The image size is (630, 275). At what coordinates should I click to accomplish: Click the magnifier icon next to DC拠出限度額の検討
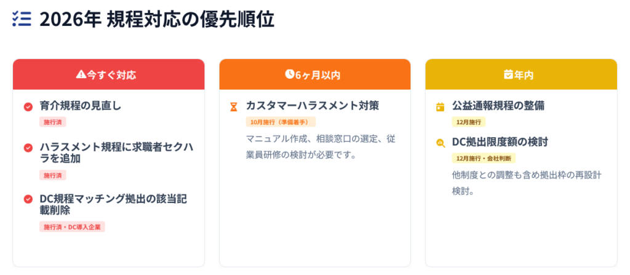tap(440, 143)
